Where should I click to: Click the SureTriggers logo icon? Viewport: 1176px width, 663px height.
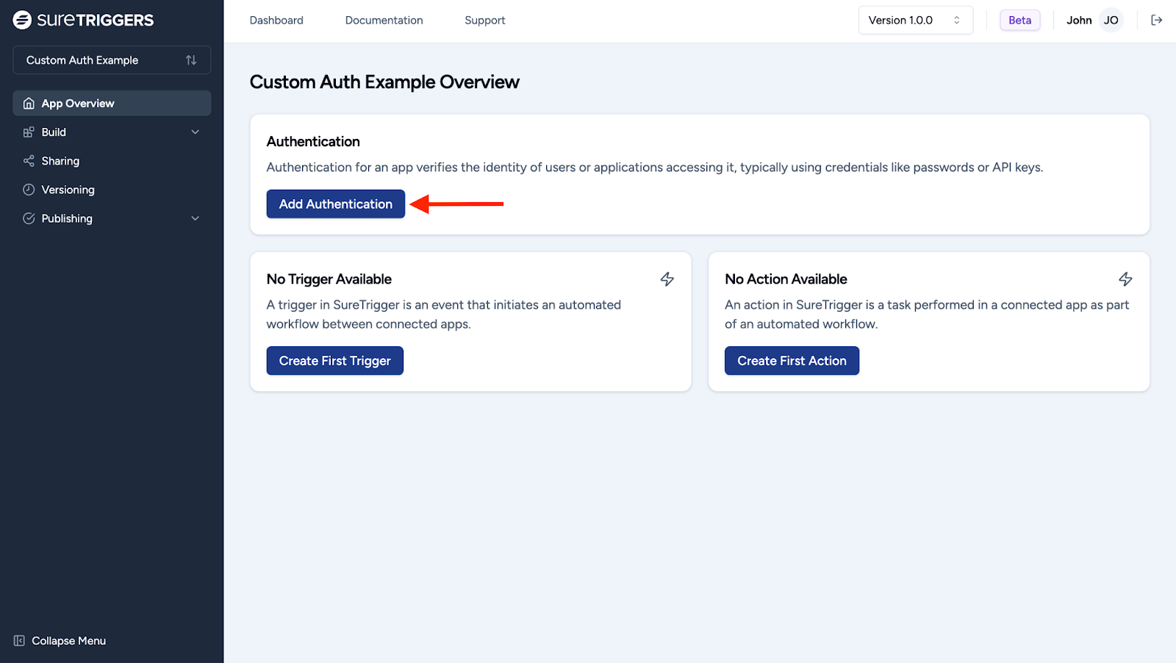22,20
